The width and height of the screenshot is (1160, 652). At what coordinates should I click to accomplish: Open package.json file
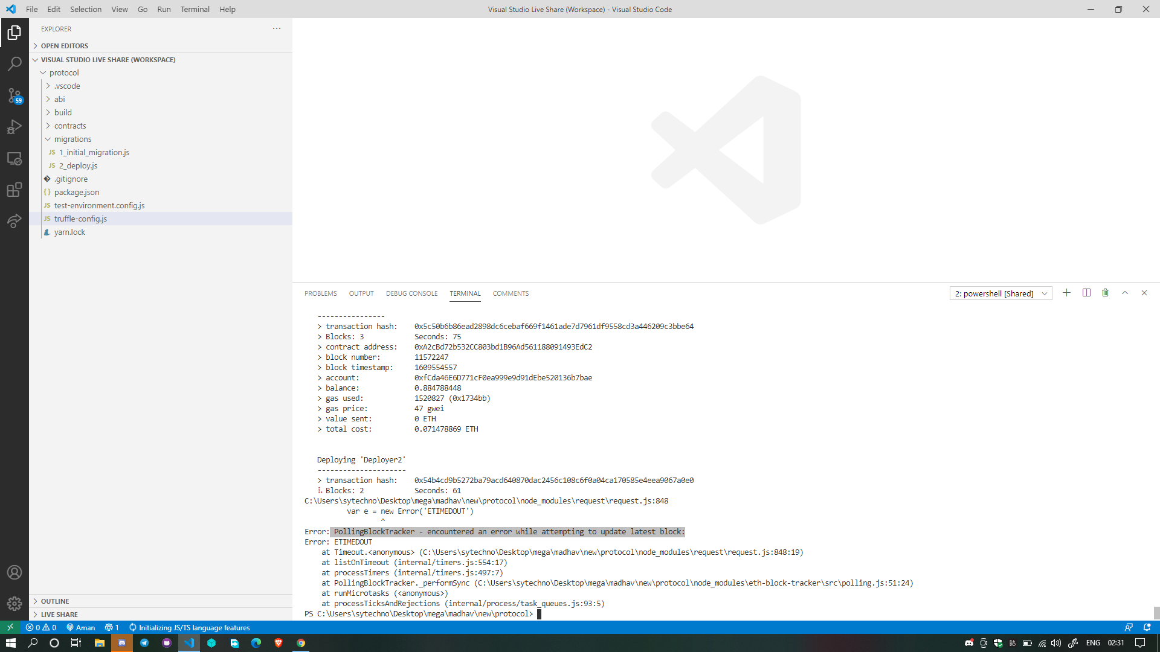pos(161,192)
